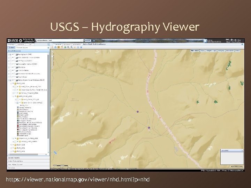Click the USGS logo in the header
This screenshot has width=251, height=188.
point(13,41)
